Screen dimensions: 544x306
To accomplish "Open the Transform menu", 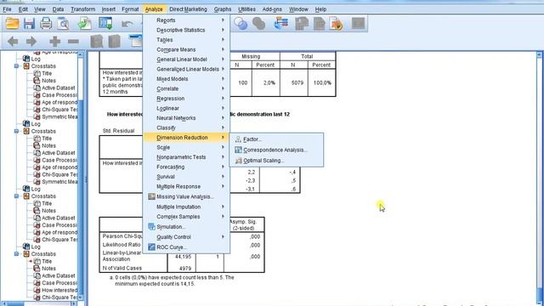I will [83, 9].
